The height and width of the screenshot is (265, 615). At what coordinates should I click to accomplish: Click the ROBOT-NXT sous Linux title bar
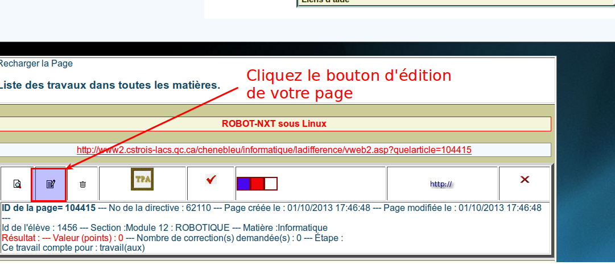coord(274,123)
